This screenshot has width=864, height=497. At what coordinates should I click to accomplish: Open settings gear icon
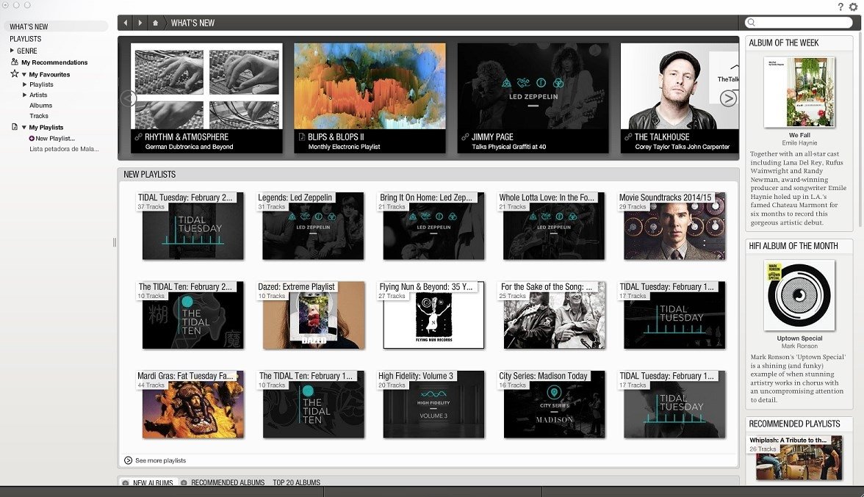pyautogui.click(x=854, y=7)
